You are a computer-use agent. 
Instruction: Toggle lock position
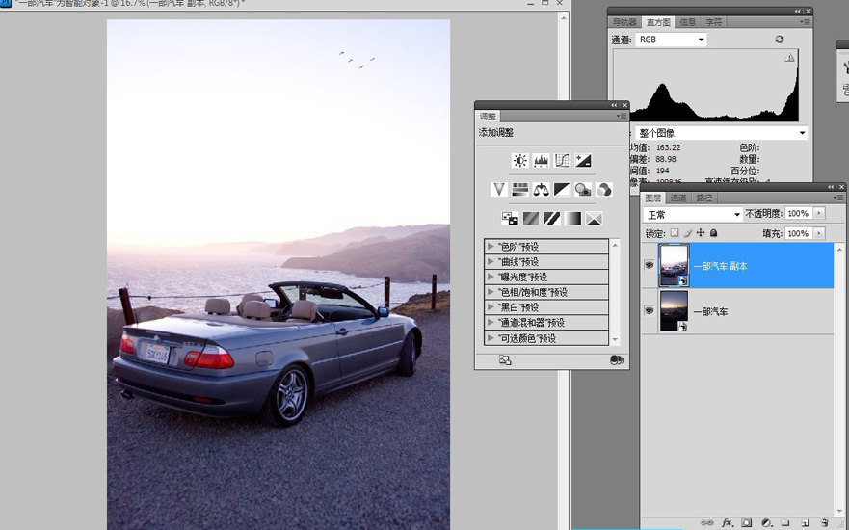coord(701,233)
